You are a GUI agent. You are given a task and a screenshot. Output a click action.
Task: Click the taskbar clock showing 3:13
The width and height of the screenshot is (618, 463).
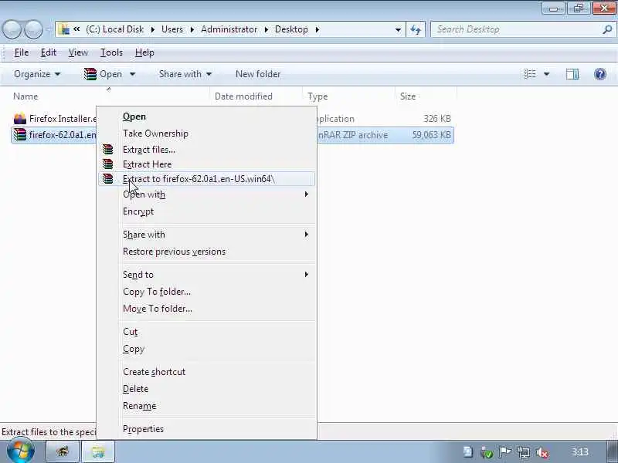click(580, 452)
